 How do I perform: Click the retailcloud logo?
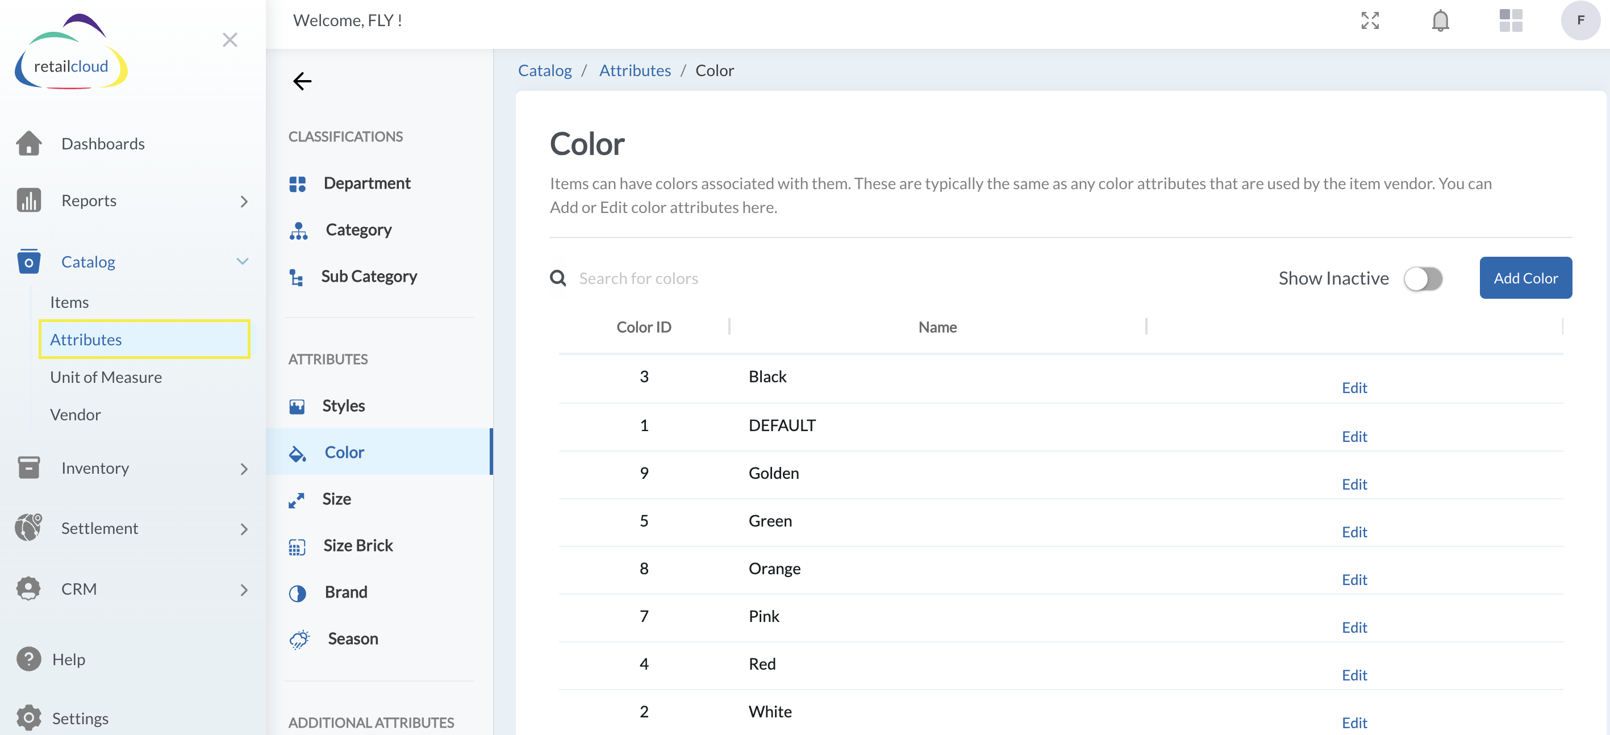[70, 52]
